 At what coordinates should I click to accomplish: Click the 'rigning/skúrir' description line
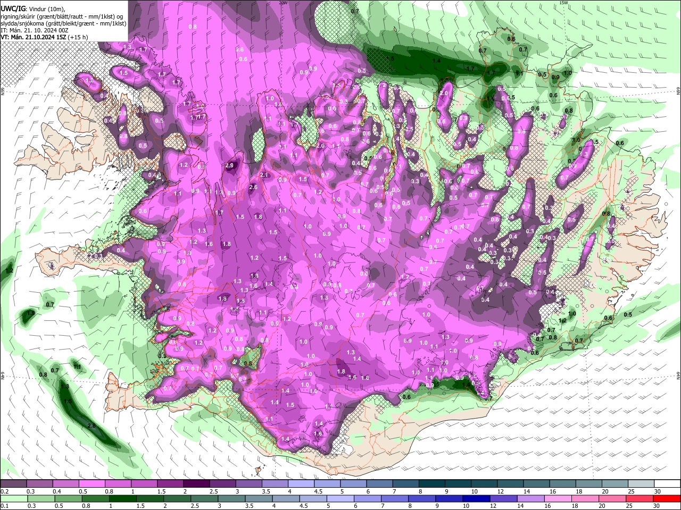click(62, 16)
